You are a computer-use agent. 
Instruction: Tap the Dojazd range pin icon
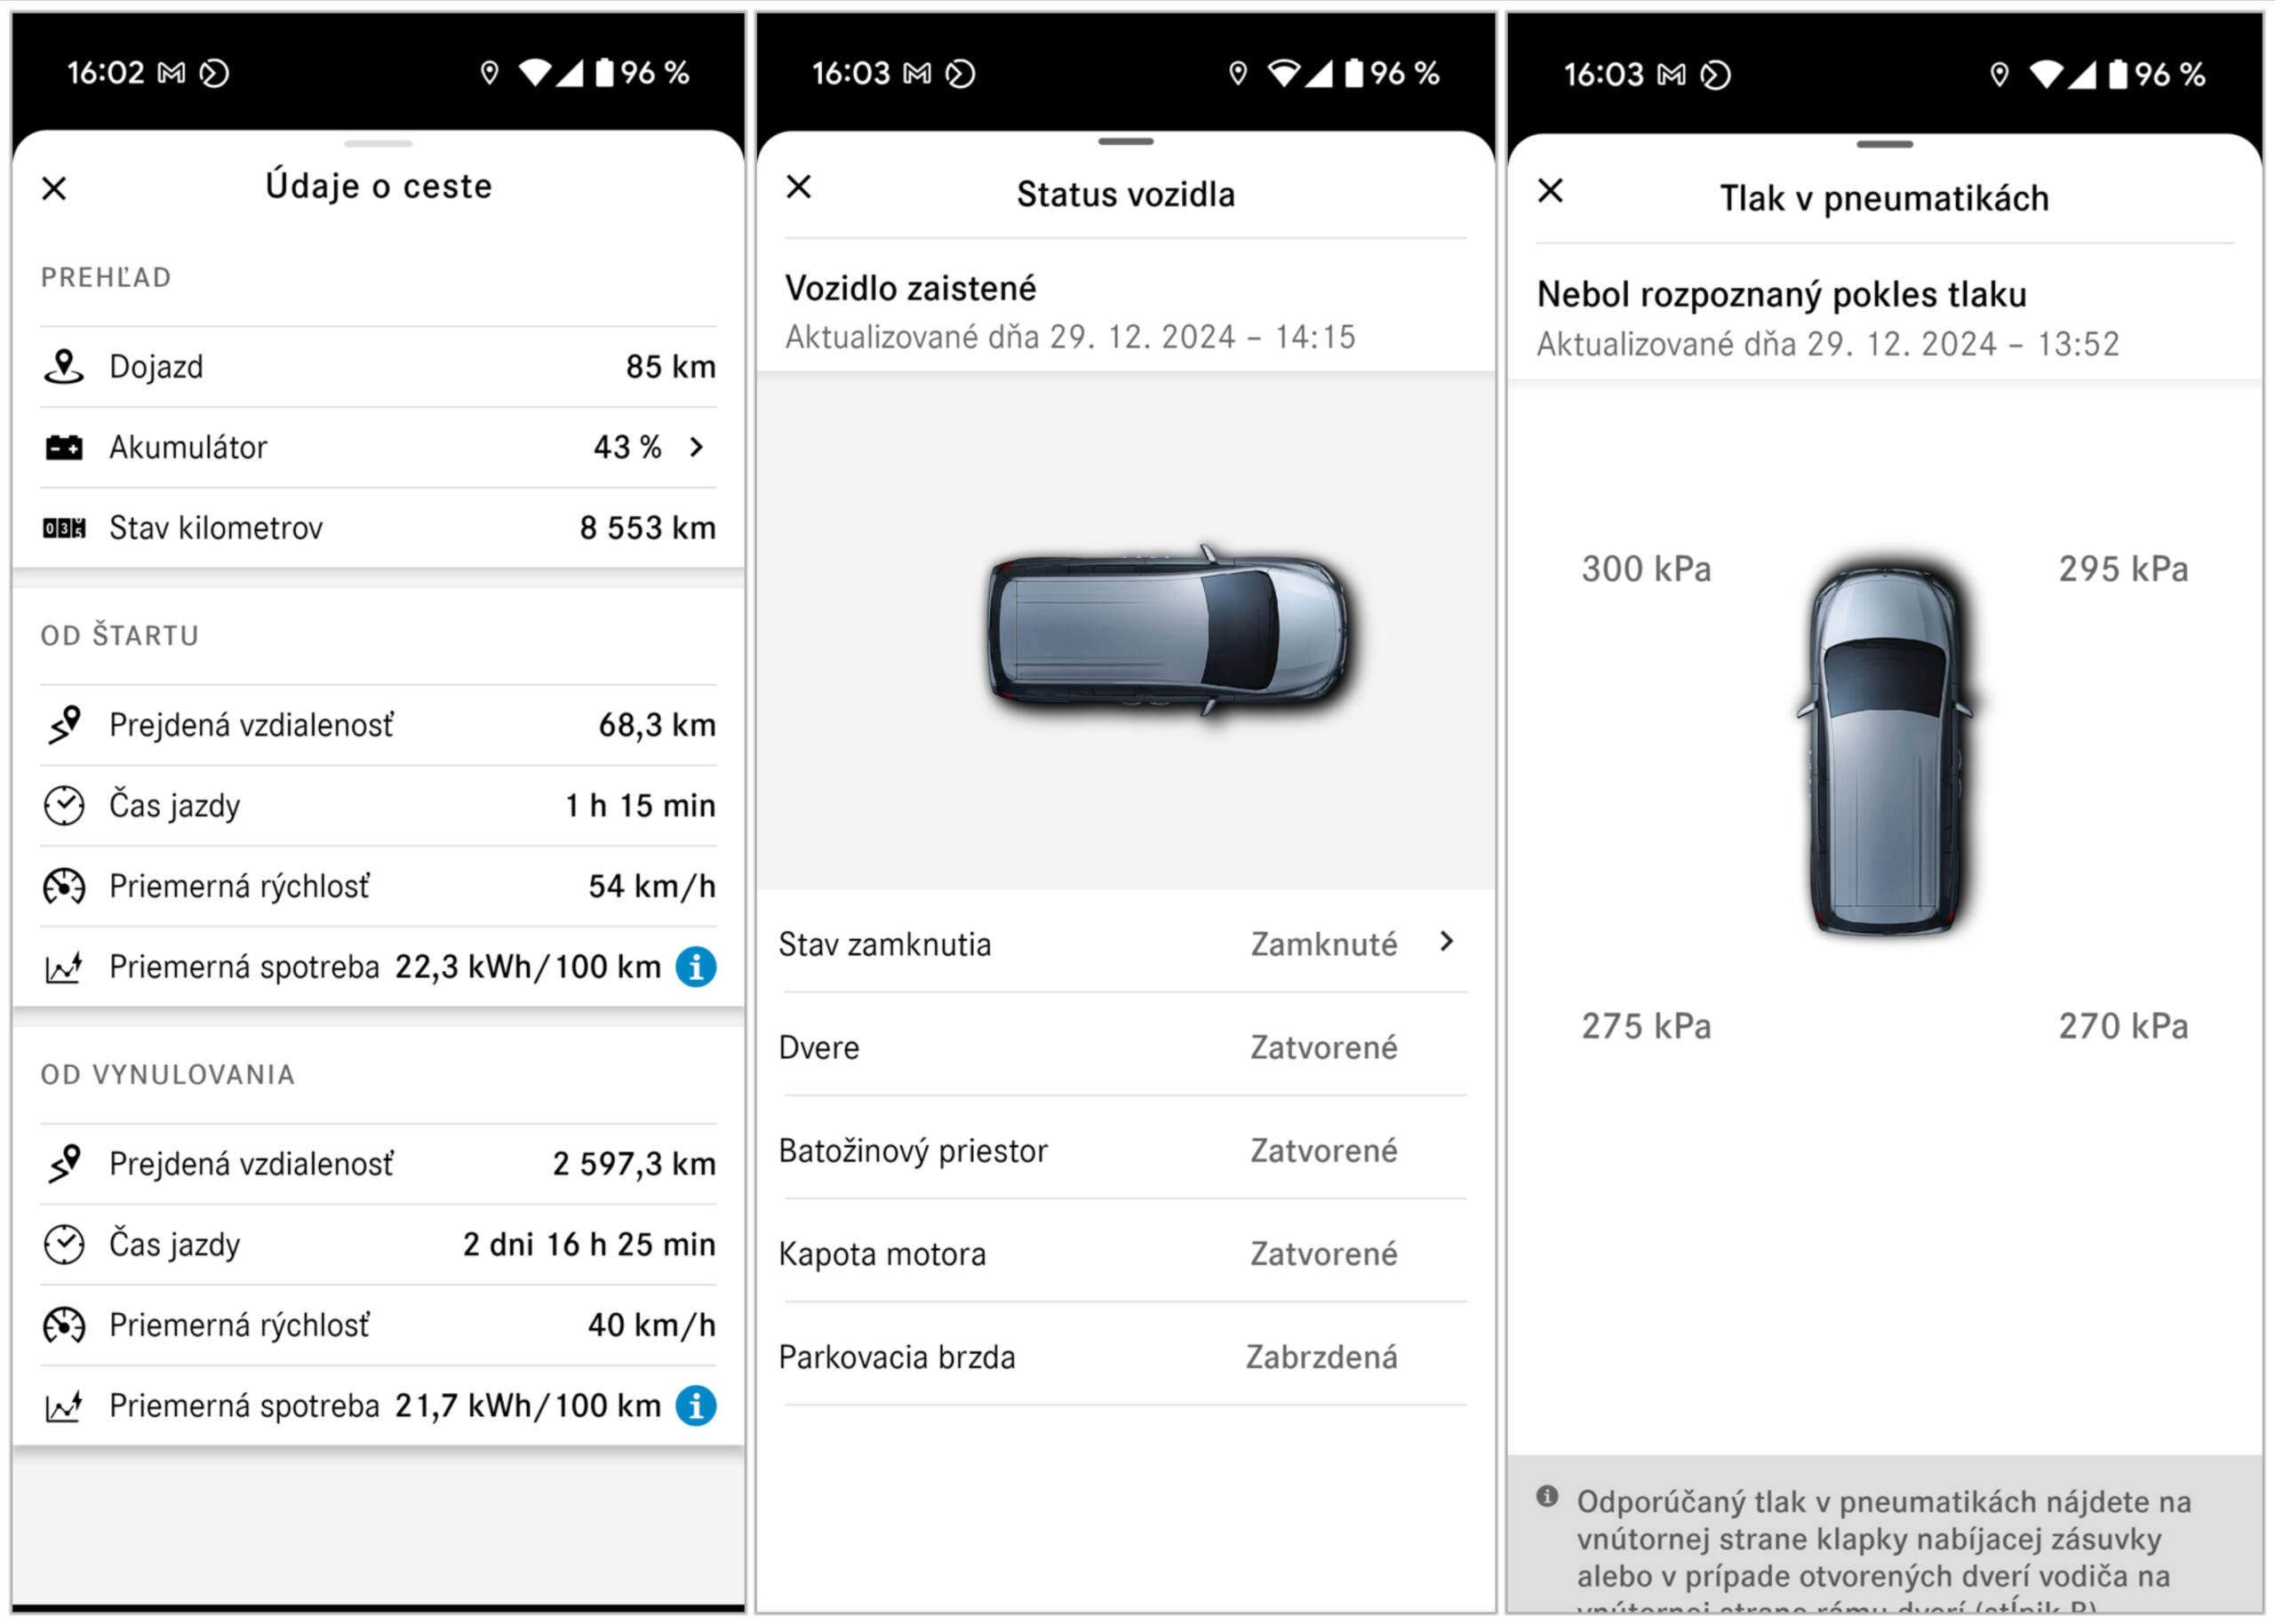point(63,366)
